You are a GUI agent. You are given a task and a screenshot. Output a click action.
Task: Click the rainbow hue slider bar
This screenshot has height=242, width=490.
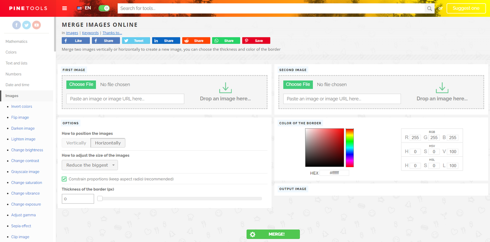350,148
